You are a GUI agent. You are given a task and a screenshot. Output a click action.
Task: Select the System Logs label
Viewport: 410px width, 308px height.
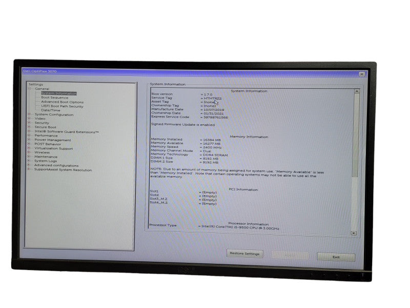(x=45, y=161)
